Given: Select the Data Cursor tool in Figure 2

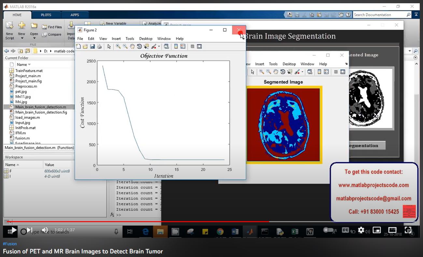Looking at the screenshot, I should [146, 47].
